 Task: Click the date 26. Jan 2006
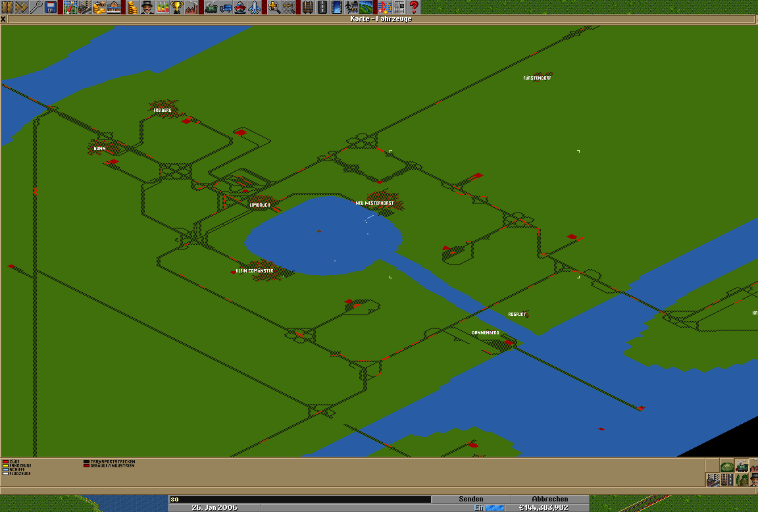click(214, 507)
